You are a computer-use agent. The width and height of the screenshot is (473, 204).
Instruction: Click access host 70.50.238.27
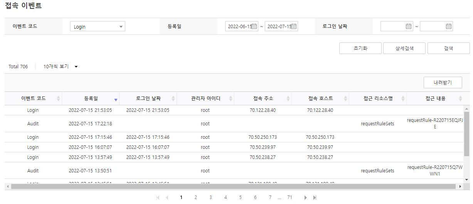pyautogui.click(x=320, y=157)
